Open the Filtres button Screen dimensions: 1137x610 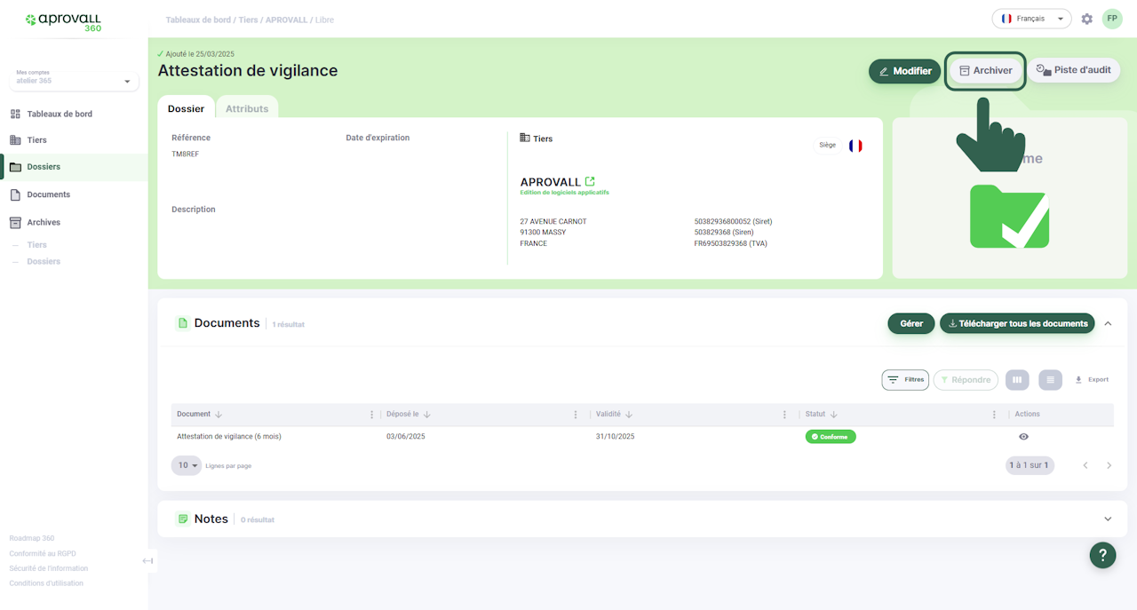click(905, 380)
